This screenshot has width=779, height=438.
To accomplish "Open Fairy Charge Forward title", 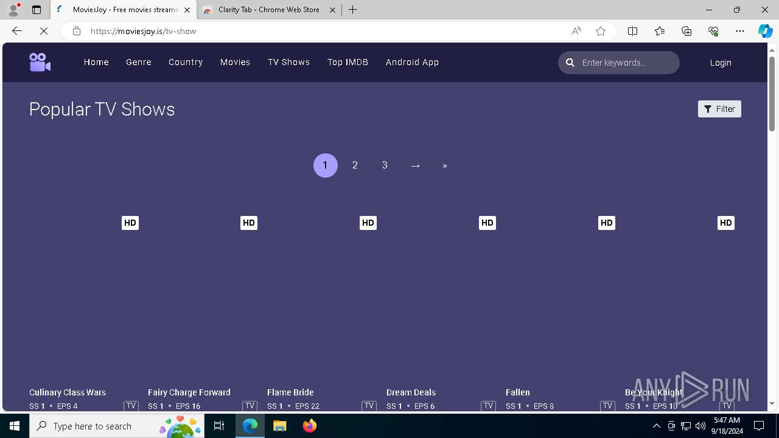I will [189, 392].
